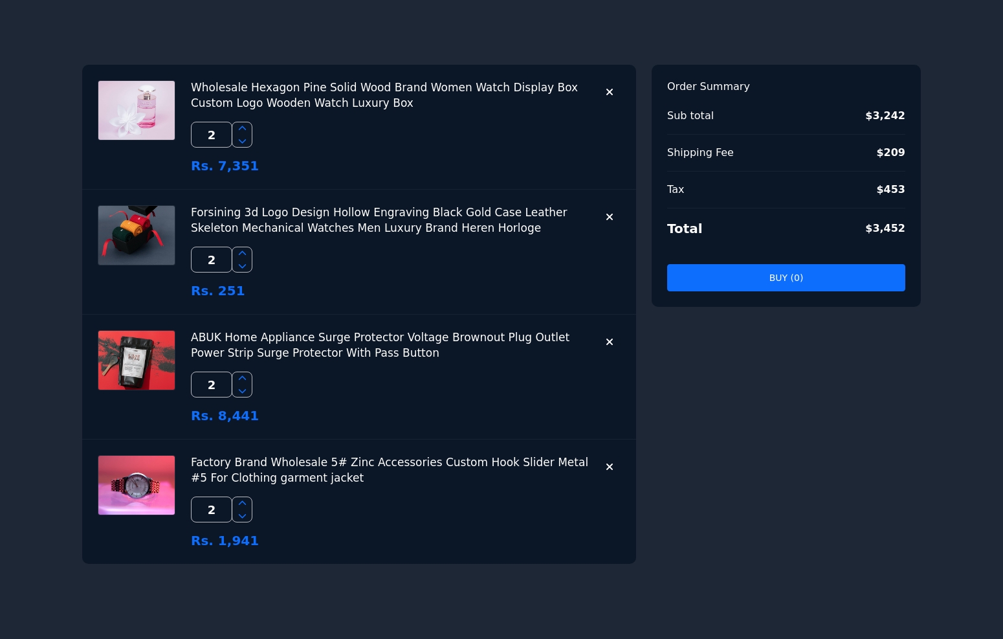Increase quantity of the Forsining watch

pos(242,253)
